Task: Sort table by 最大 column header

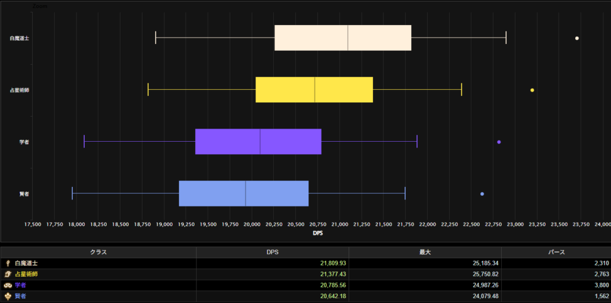Action: pos(425,252)
